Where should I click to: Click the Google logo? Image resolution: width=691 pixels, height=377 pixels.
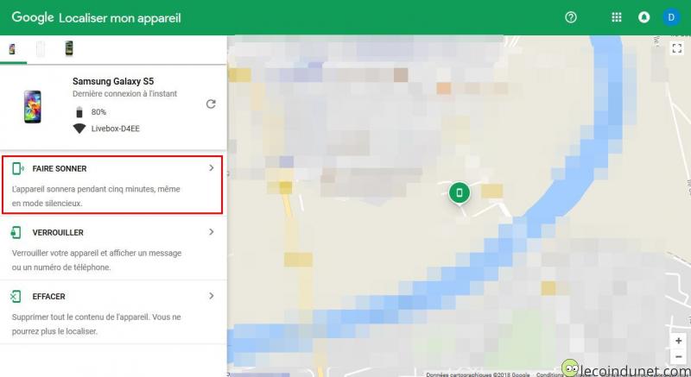pos(33,17)
